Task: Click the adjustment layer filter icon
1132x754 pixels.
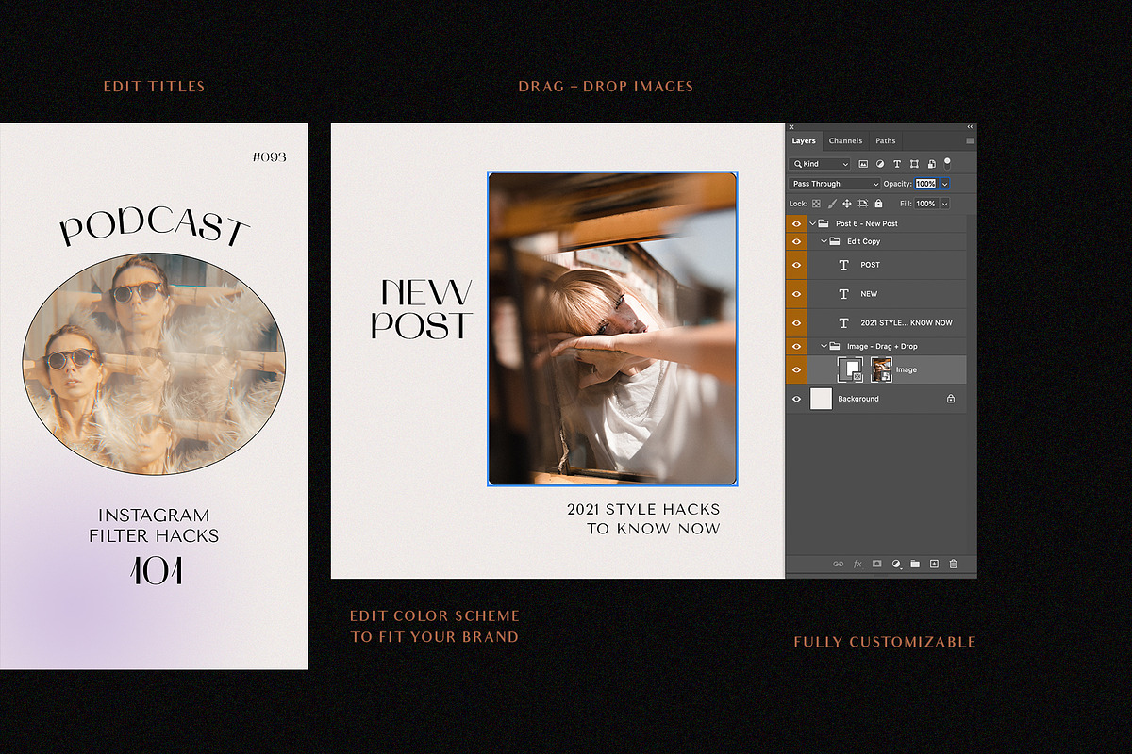Action: [x=880, y=164]
